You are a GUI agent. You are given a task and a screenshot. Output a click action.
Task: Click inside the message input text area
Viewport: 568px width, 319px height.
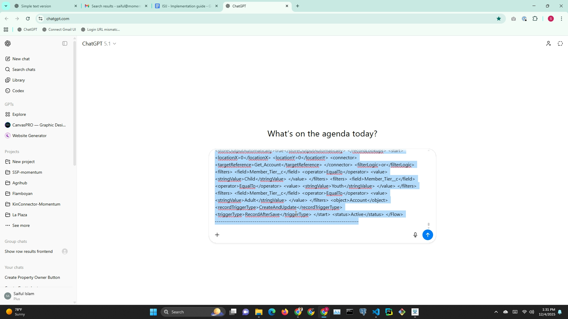point(314,189)
